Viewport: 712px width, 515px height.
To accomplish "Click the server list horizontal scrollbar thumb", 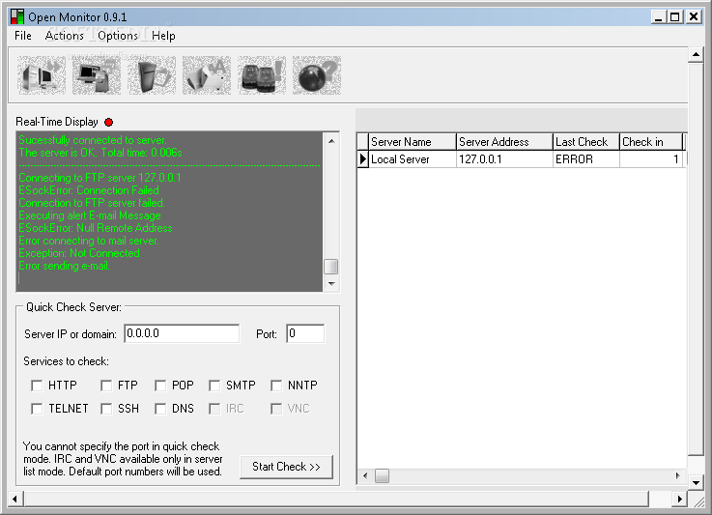I will [x=382, y=476].
